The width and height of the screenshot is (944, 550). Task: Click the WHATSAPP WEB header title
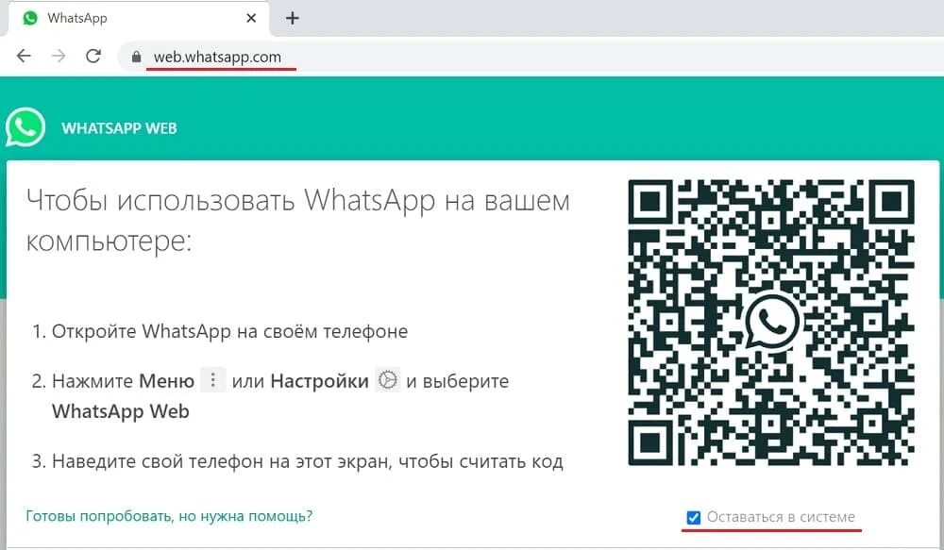119,128
